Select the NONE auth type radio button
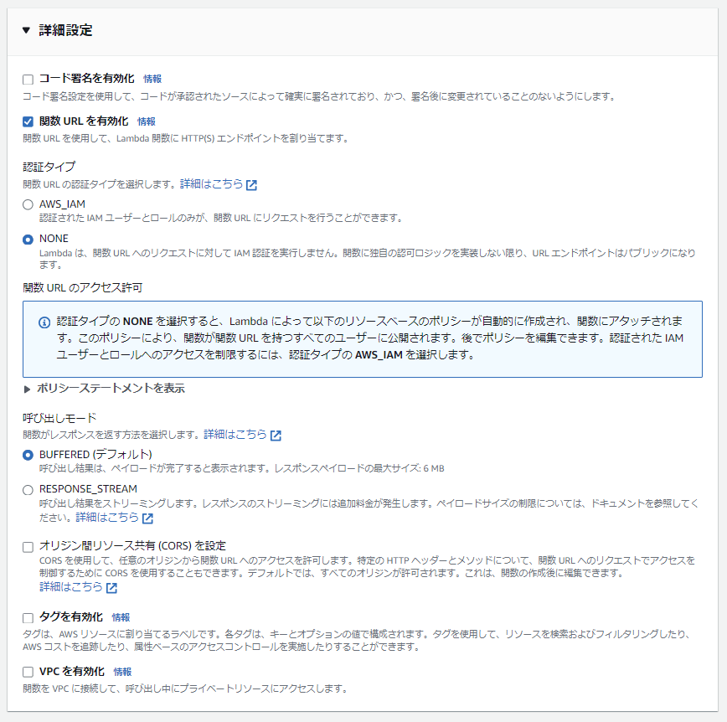 pos(28,240)
